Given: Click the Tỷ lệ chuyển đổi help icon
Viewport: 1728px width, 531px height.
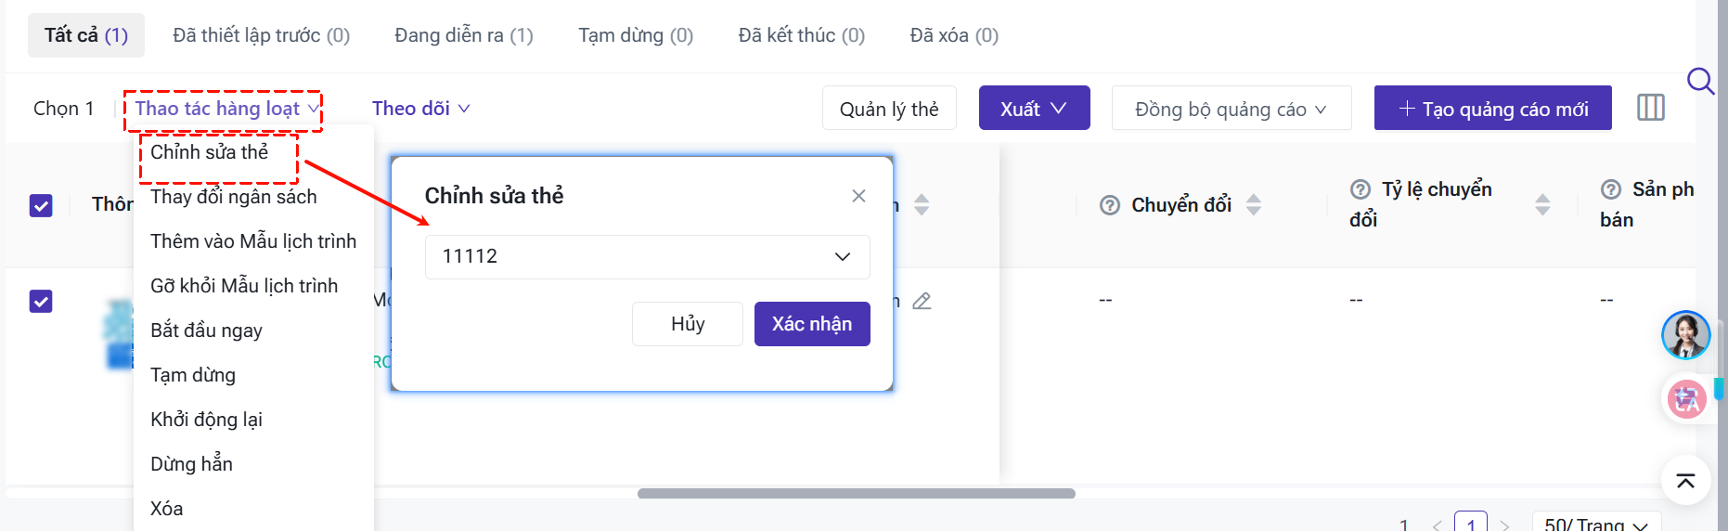Looking at the screenshot, I should 1360,189.
